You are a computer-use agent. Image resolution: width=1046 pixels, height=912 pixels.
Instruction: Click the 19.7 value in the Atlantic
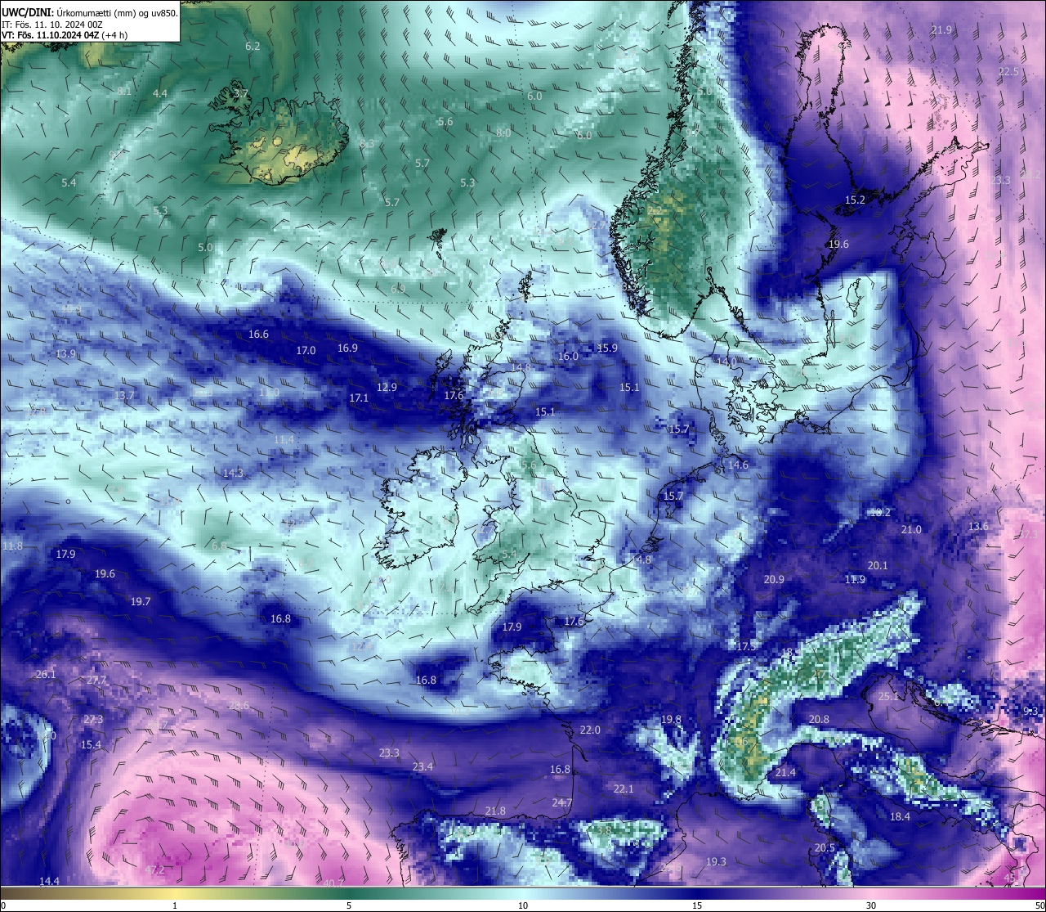click(141, 602)
